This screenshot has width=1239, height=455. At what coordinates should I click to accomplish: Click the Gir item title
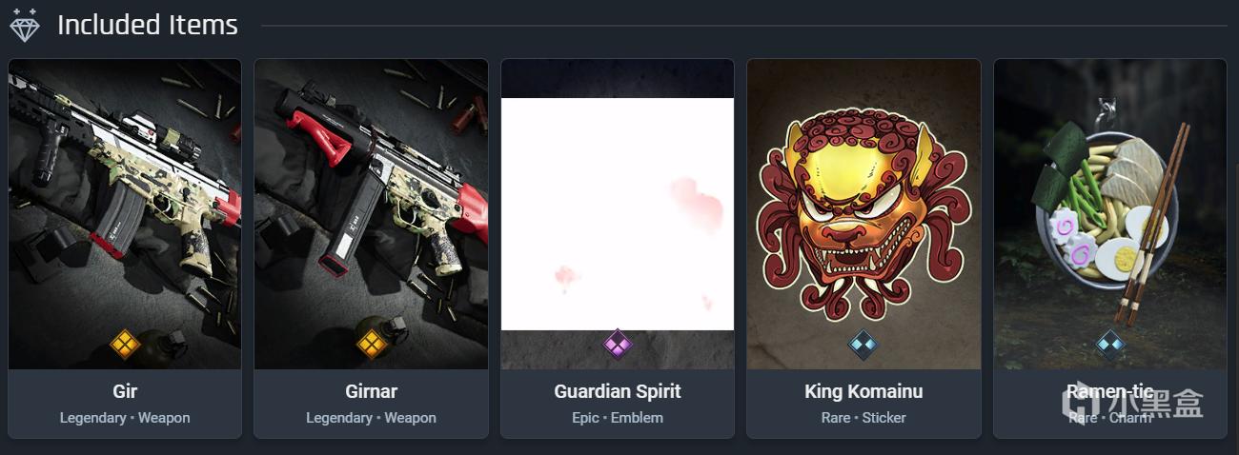point(125,391)
